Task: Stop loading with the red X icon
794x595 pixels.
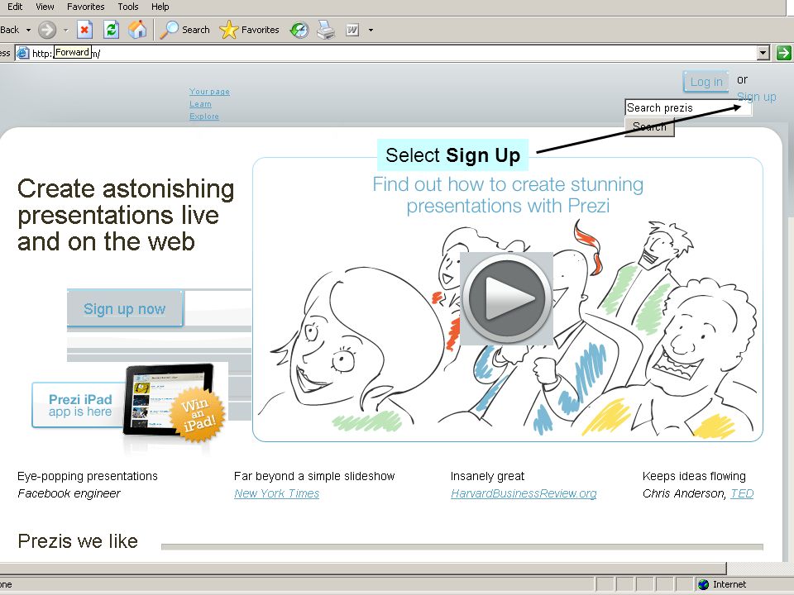Action: [84, 30]
